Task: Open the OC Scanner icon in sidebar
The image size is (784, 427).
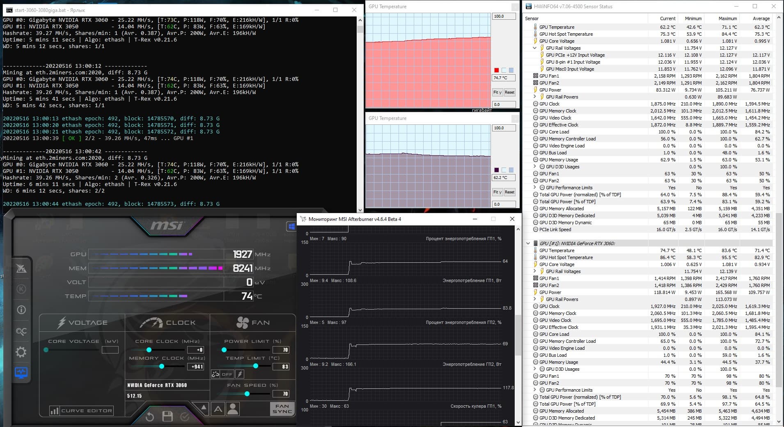Action: pyautogui.click(x=21, y=331)
